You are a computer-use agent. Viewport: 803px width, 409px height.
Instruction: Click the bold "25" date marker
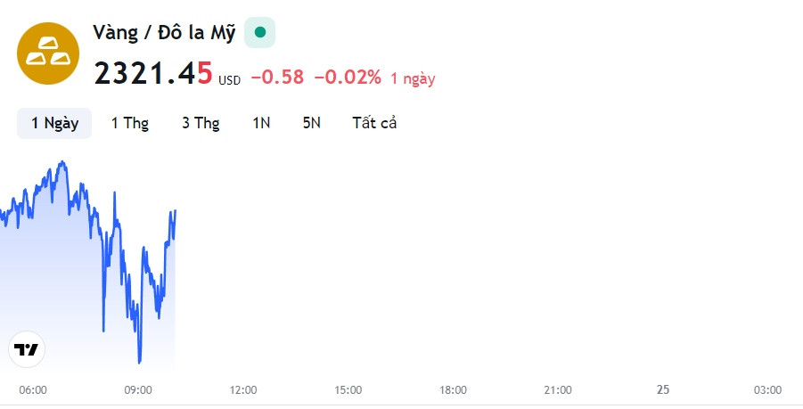tap(663, 389)
